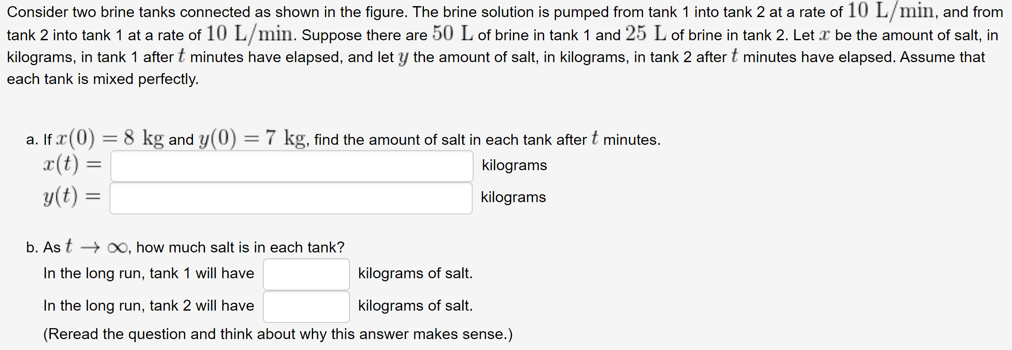The width and height of the screenshot is (1012, 350).
Task: Click the 'kilograms of salt' text for tank 1
Action: pos(415,273)
